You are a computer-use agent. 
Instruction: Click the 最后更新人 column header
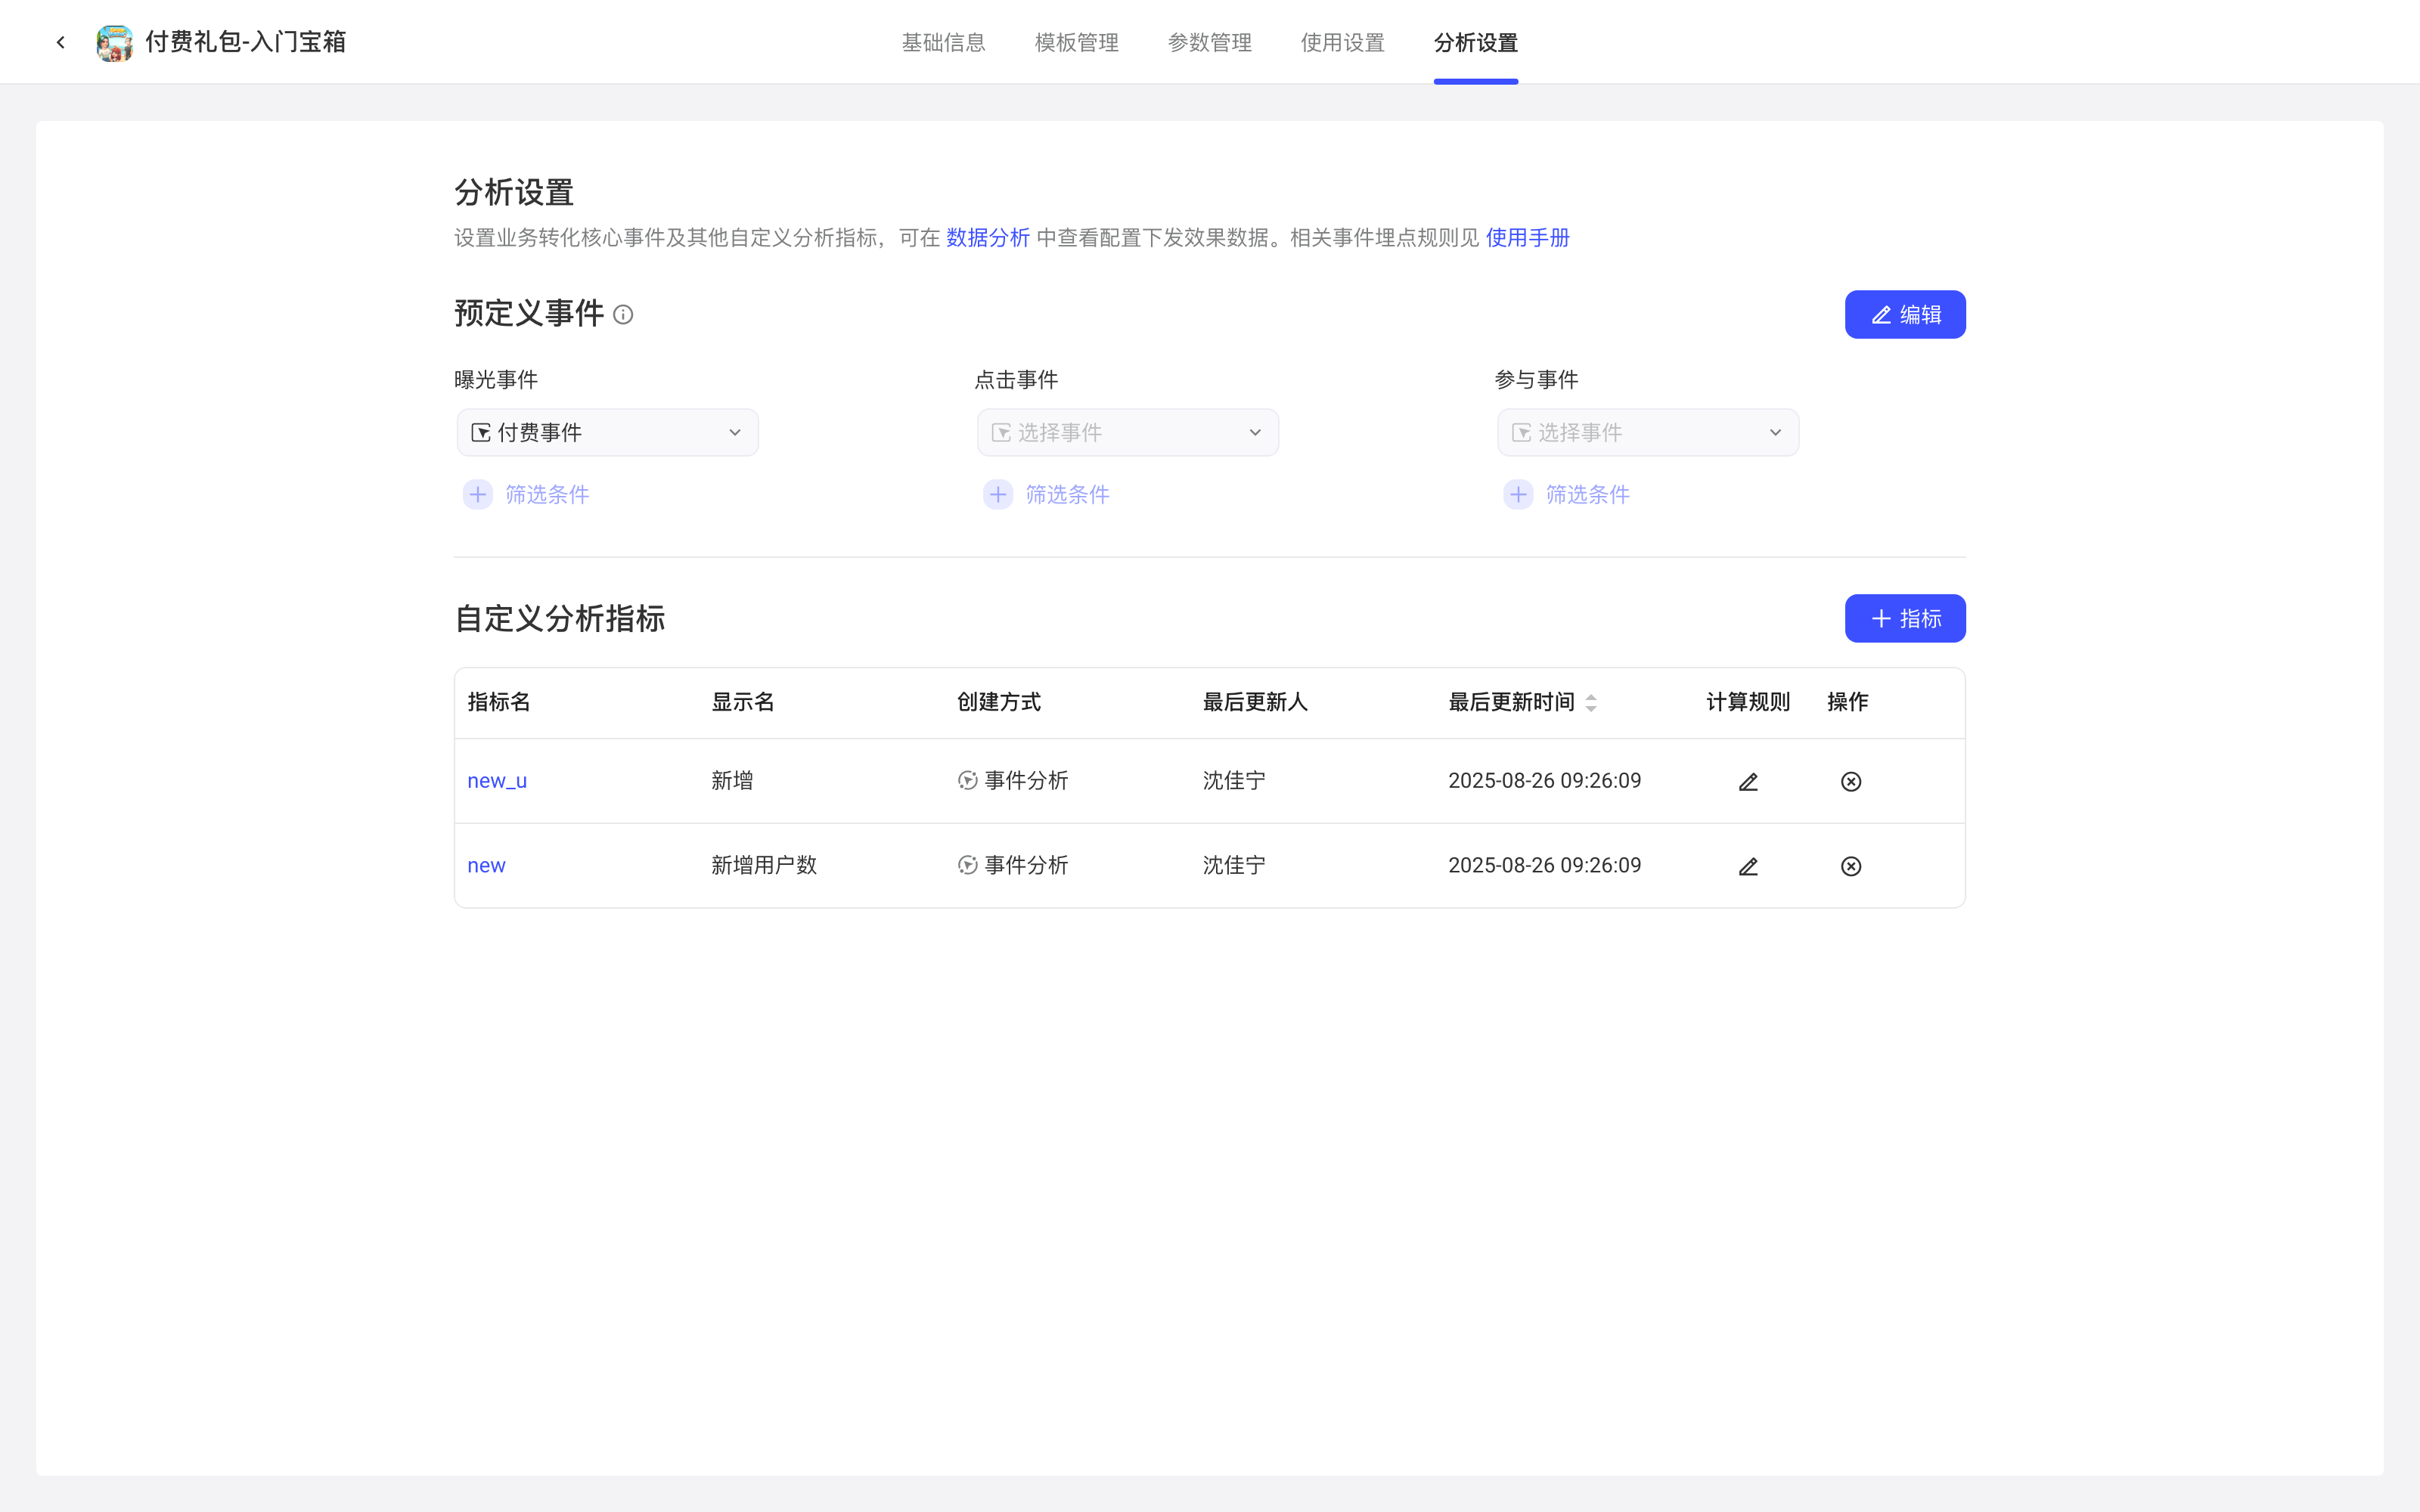tap(1255, 702)
